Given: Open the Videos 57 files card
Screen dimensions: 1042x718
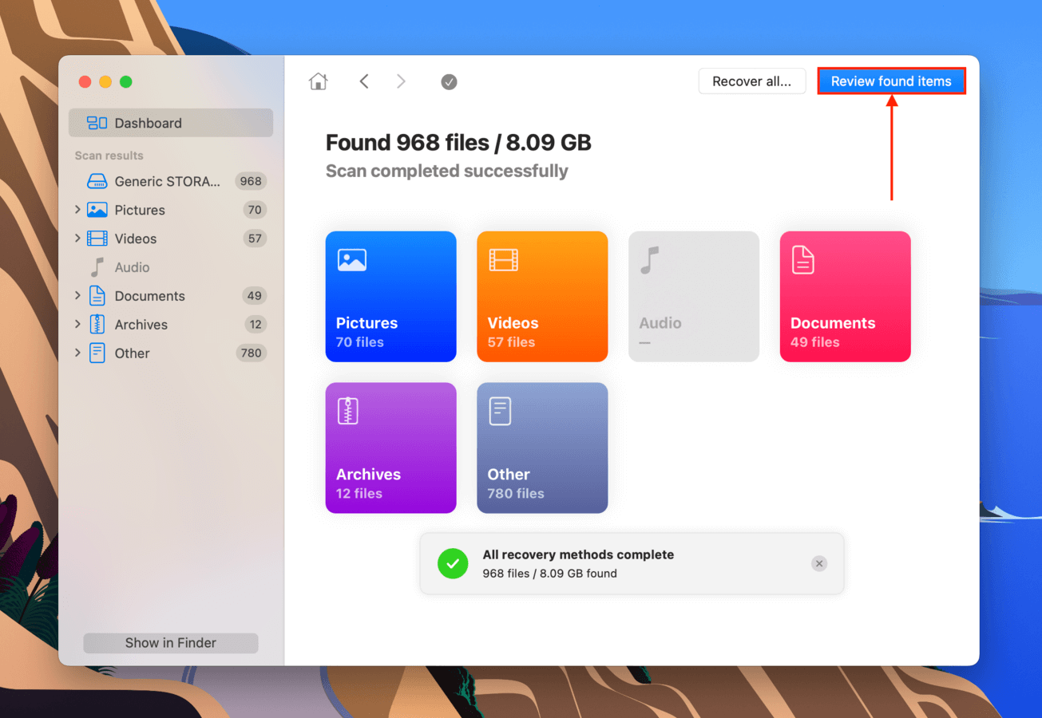Looking at the screenshot, I should pyautogui.click(x=542, y=297).
